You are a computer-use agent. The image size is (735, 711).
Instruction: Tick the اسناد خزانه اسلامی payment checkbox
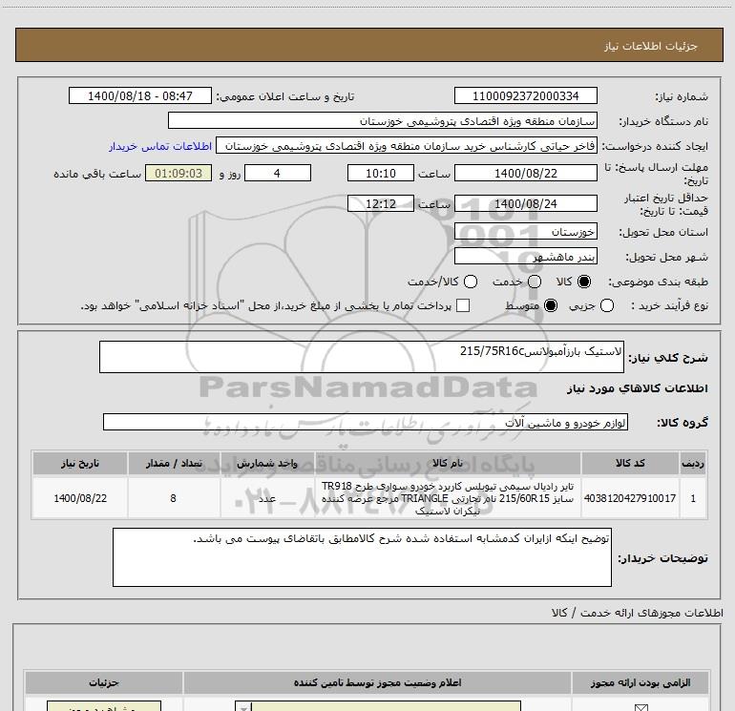point(463,305)
